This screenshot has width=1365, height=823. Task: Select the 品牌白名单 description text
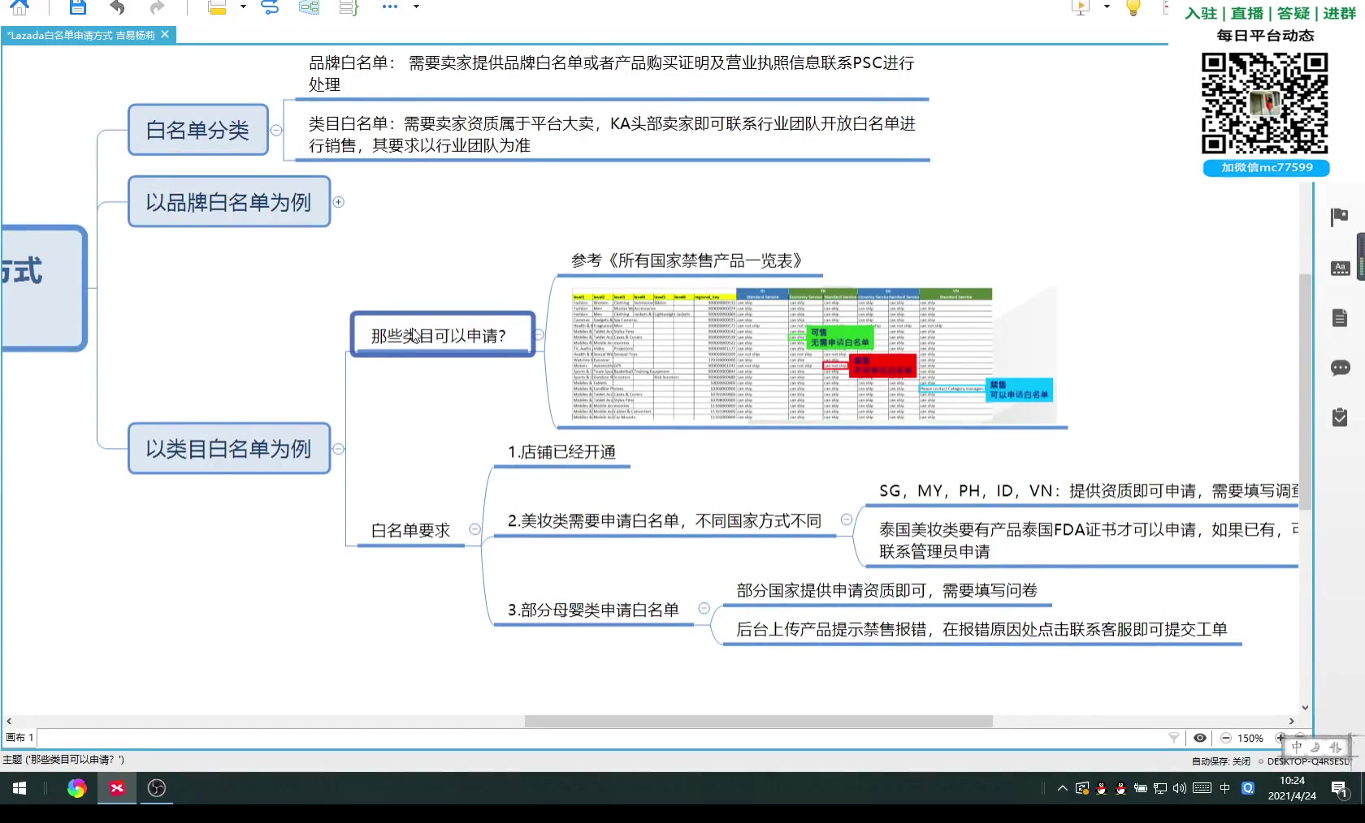coord(612,74)
